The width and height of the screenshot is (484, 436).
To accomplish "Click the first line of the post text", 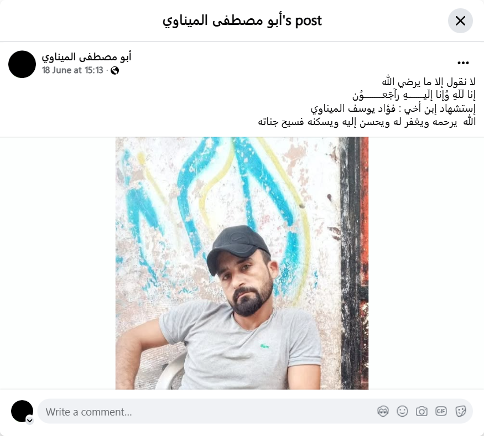I will click(x=429, y=82).
